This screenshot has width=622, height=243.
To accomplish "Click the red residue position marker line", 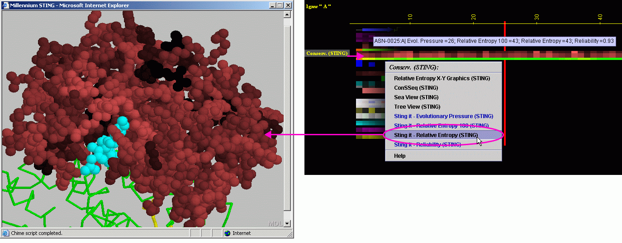I will pos(504,83).
